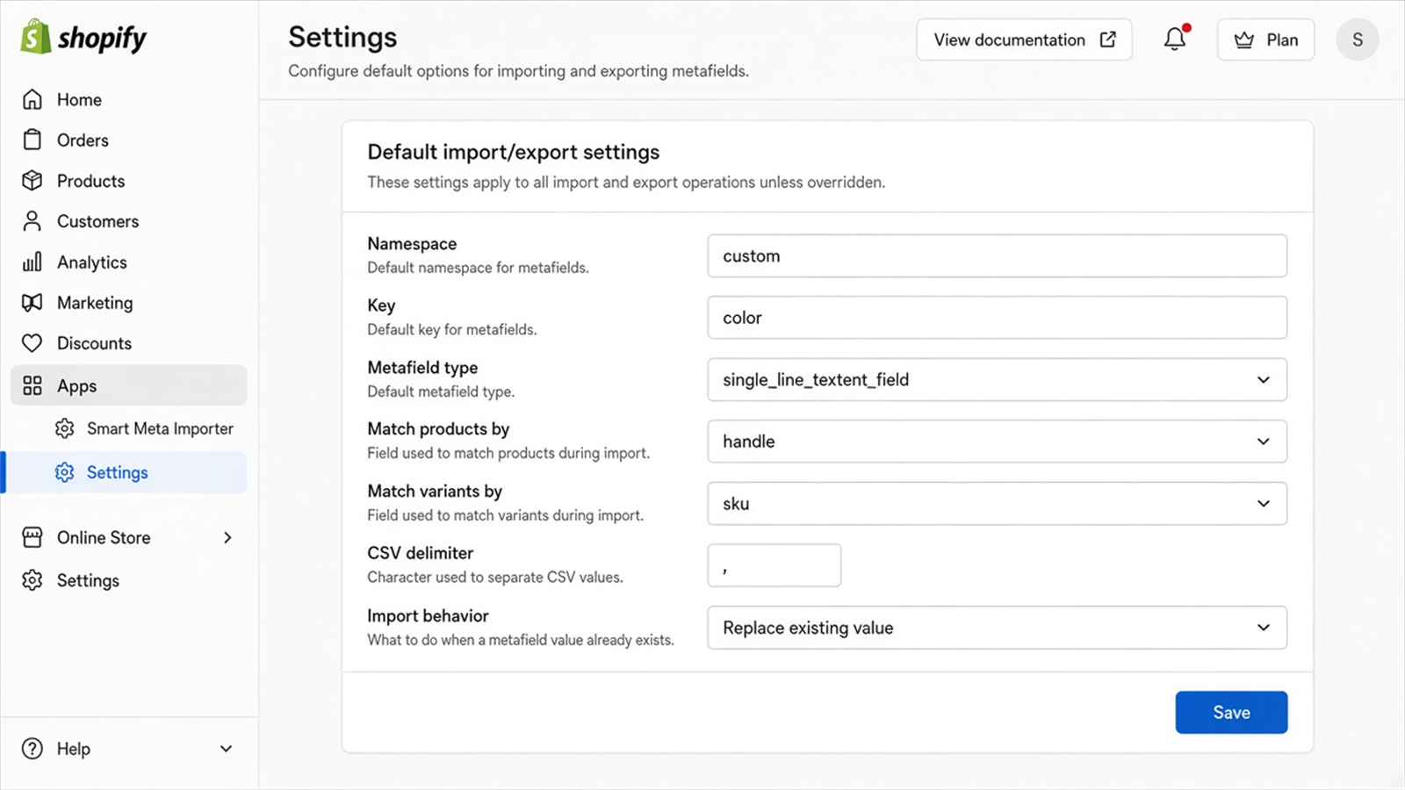Click the Products box icon

click(32, 181)
